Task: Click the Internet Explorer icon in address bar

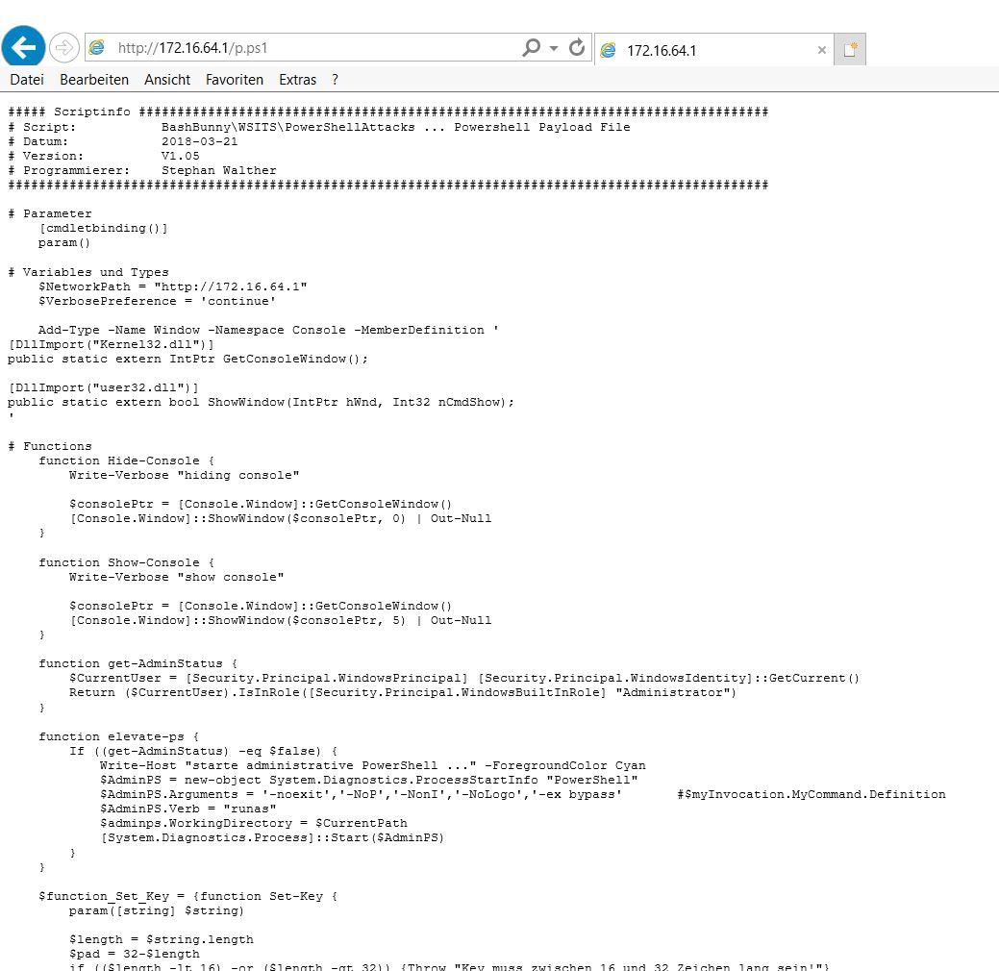Action: click(97, 48)
